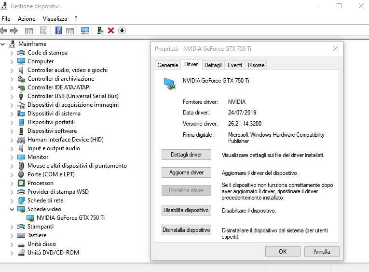Click the Porte (COM e LPT) icon
Image resolution: width=369 pixels, height=272 pixels.
click(21, 174)
